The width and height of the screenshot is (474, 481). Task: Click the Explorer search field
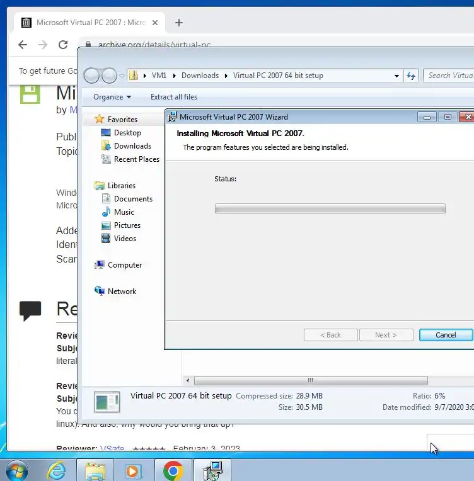pyautogui.click(x=449, y=76)
